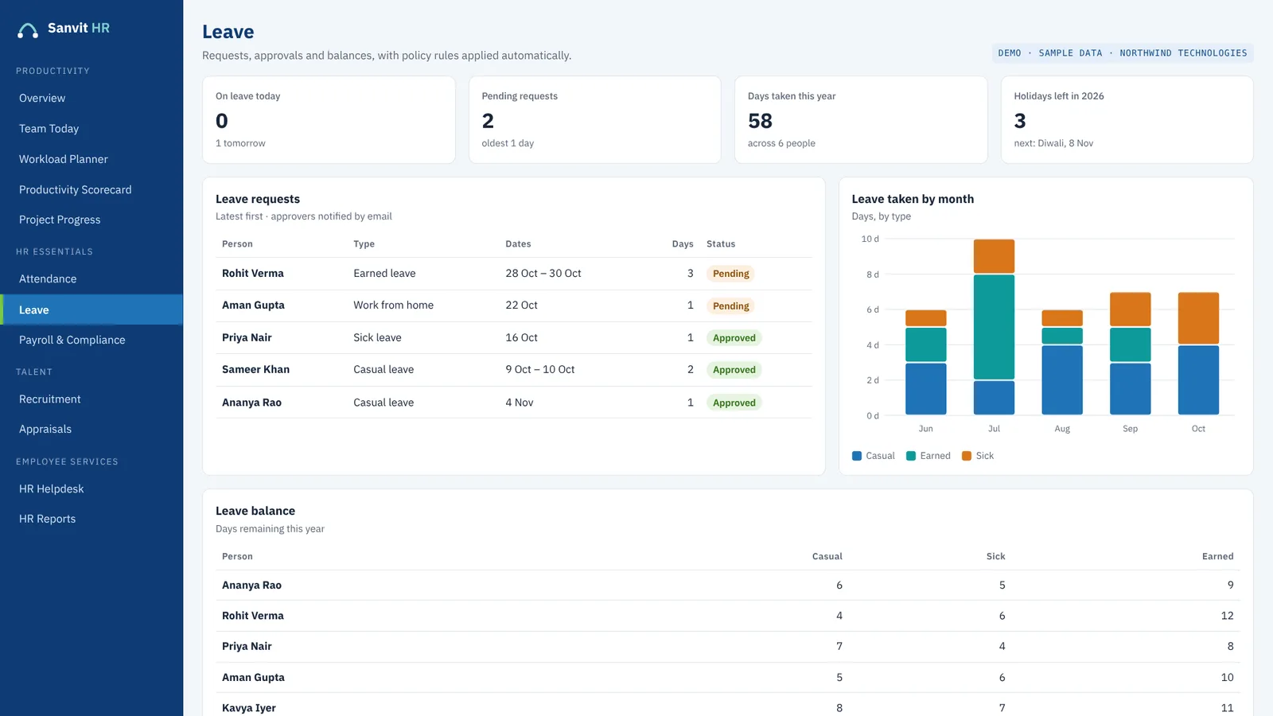Click the 28 Oct – 30 Oct dates cell
The height and width of the screenshot is (716, 1273).
pos(543,273)
